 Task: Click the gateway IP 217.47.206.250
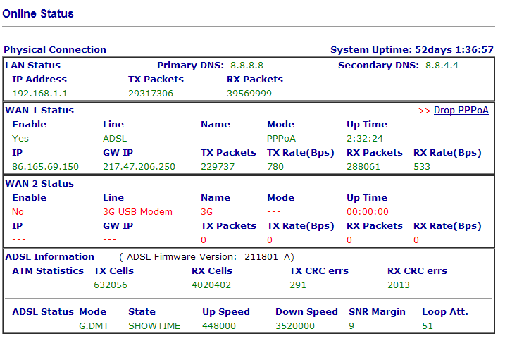click(139, 166)
